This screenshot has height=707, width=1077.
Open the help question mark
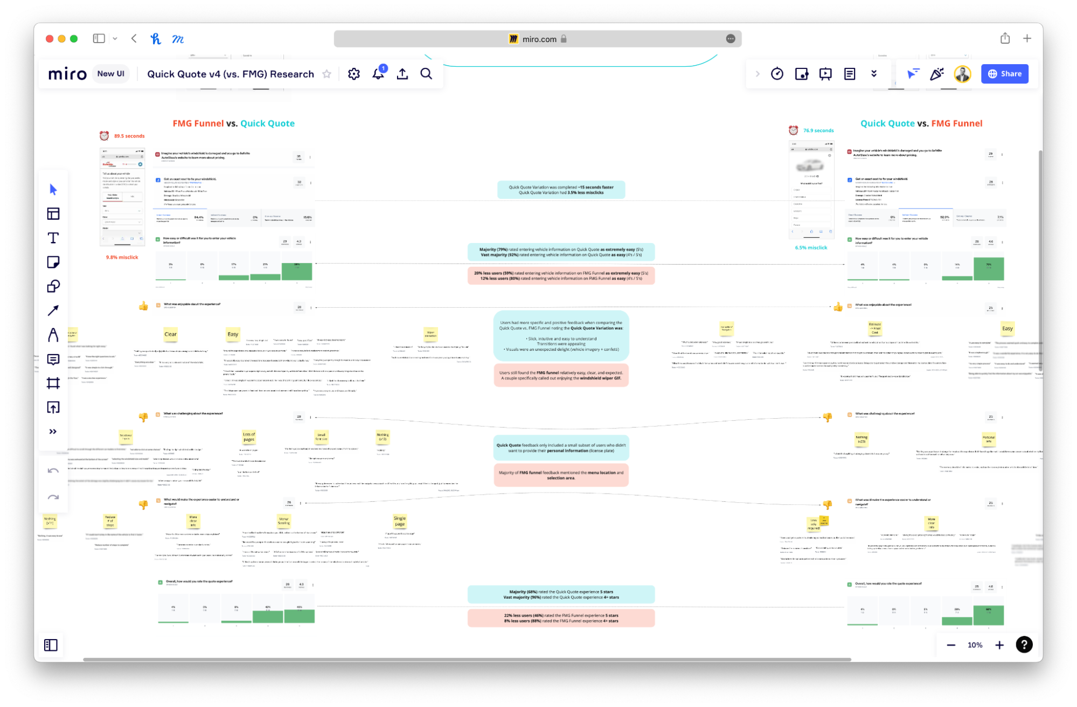(x=1024, y=644)
